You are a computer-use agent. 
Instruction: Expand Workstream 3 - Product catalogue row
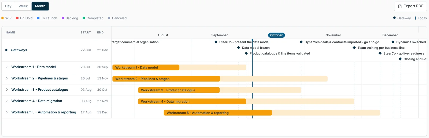click(7, 90)
